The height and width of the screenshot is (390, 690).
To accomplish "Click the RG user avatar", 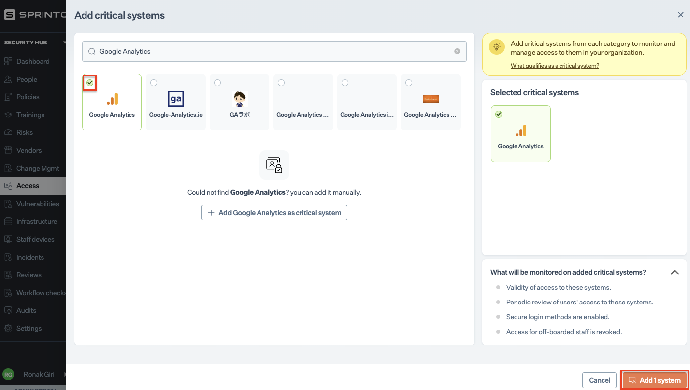I will pyautogui.click(x=8, y=374).
